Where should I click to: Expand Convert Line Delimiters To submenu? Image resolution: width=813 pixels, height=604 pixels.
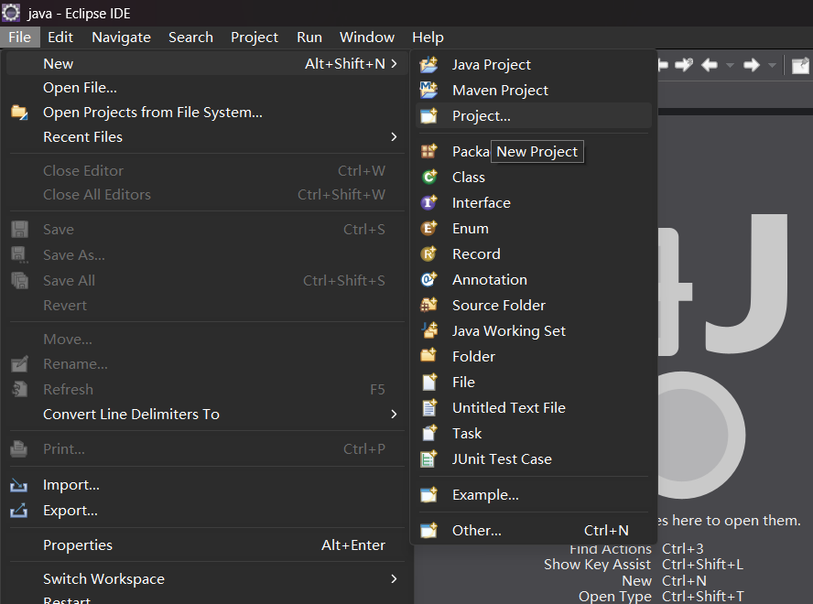pyautogui.click(x=394, y=414)
